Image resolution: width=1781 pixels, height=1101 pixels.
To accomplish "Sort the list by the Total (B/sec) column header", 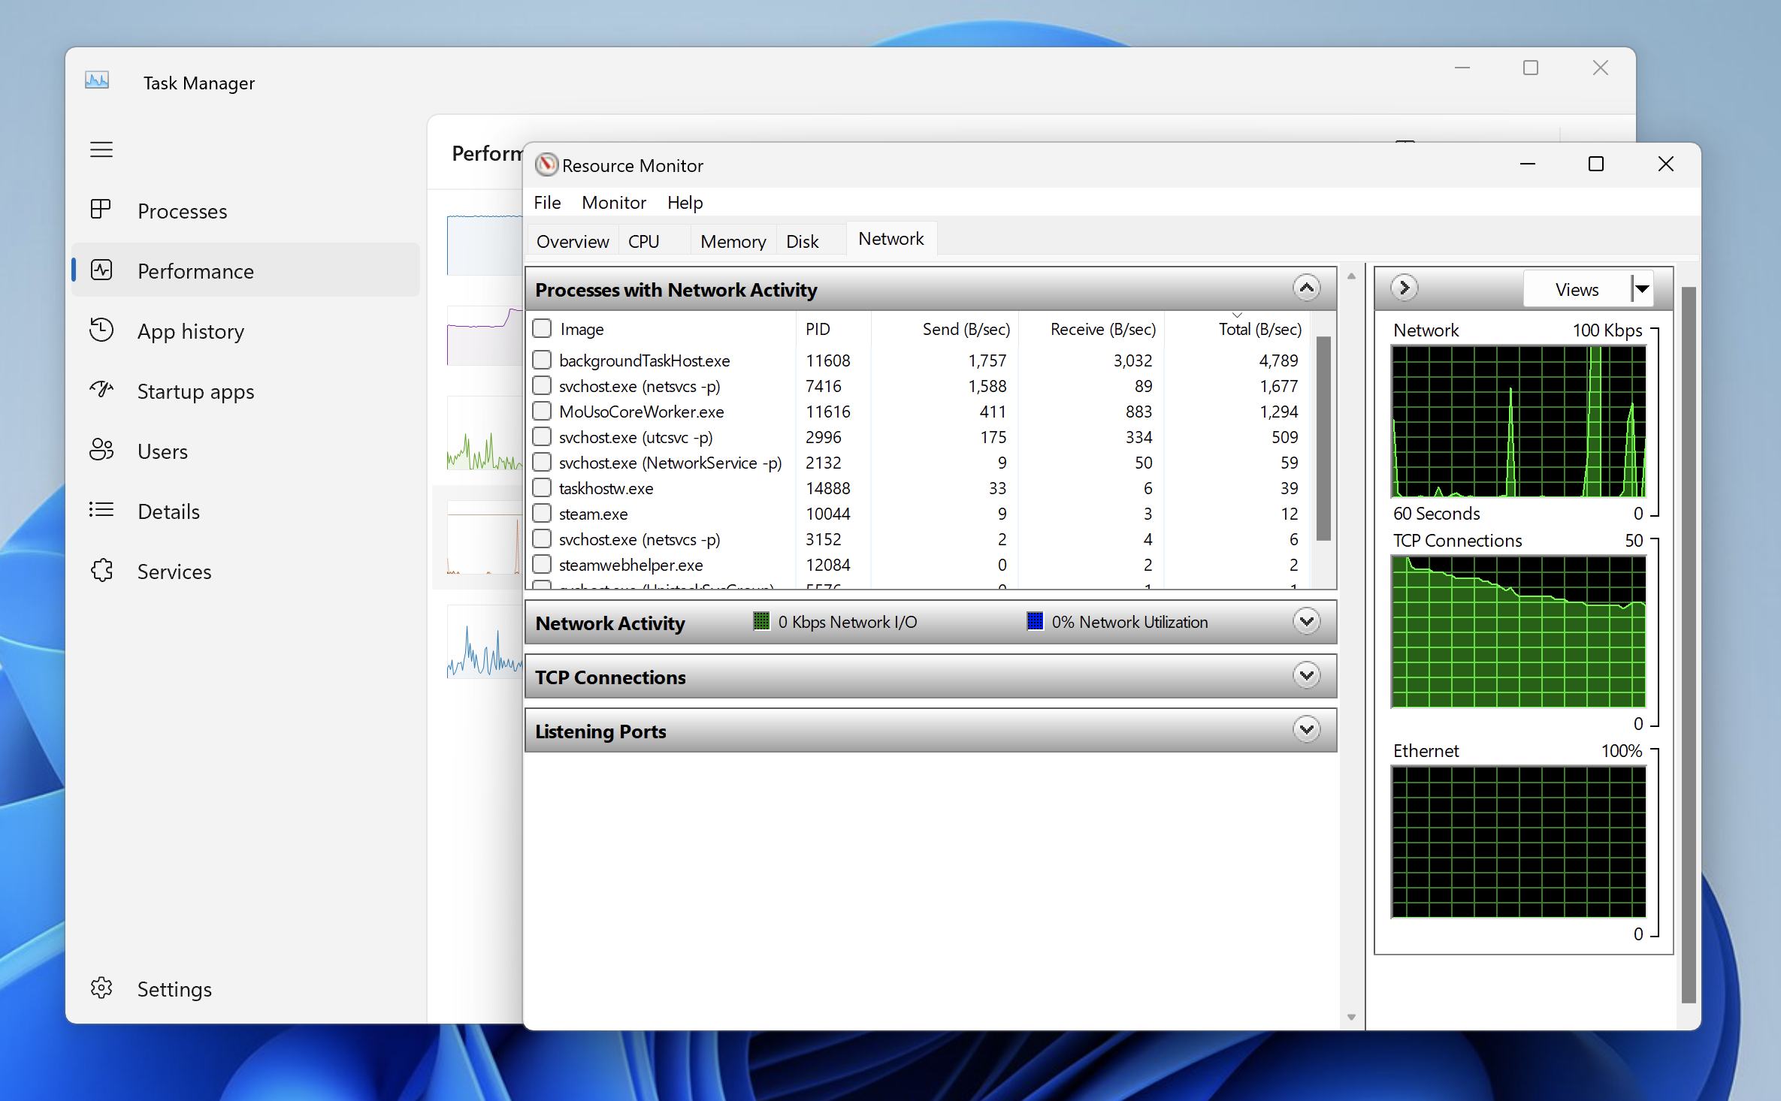I will (x=1259, y=329).
